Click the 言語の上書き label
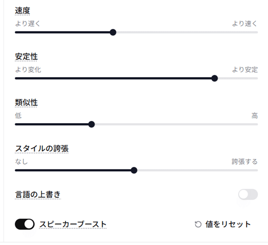The width and height of the screenshot is (268, 245). [x=38, y=195]
